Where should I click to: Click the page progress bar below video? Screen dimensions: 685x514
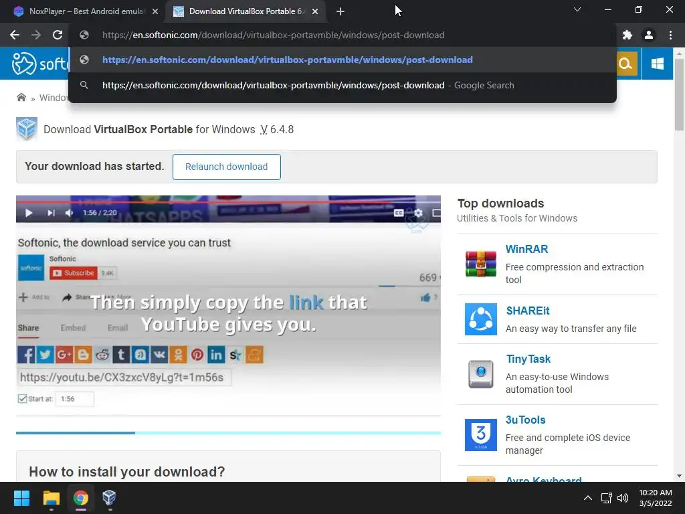point(228,433)
